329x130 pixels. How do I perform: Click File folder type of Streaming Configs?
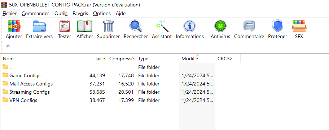click(149, 92)
